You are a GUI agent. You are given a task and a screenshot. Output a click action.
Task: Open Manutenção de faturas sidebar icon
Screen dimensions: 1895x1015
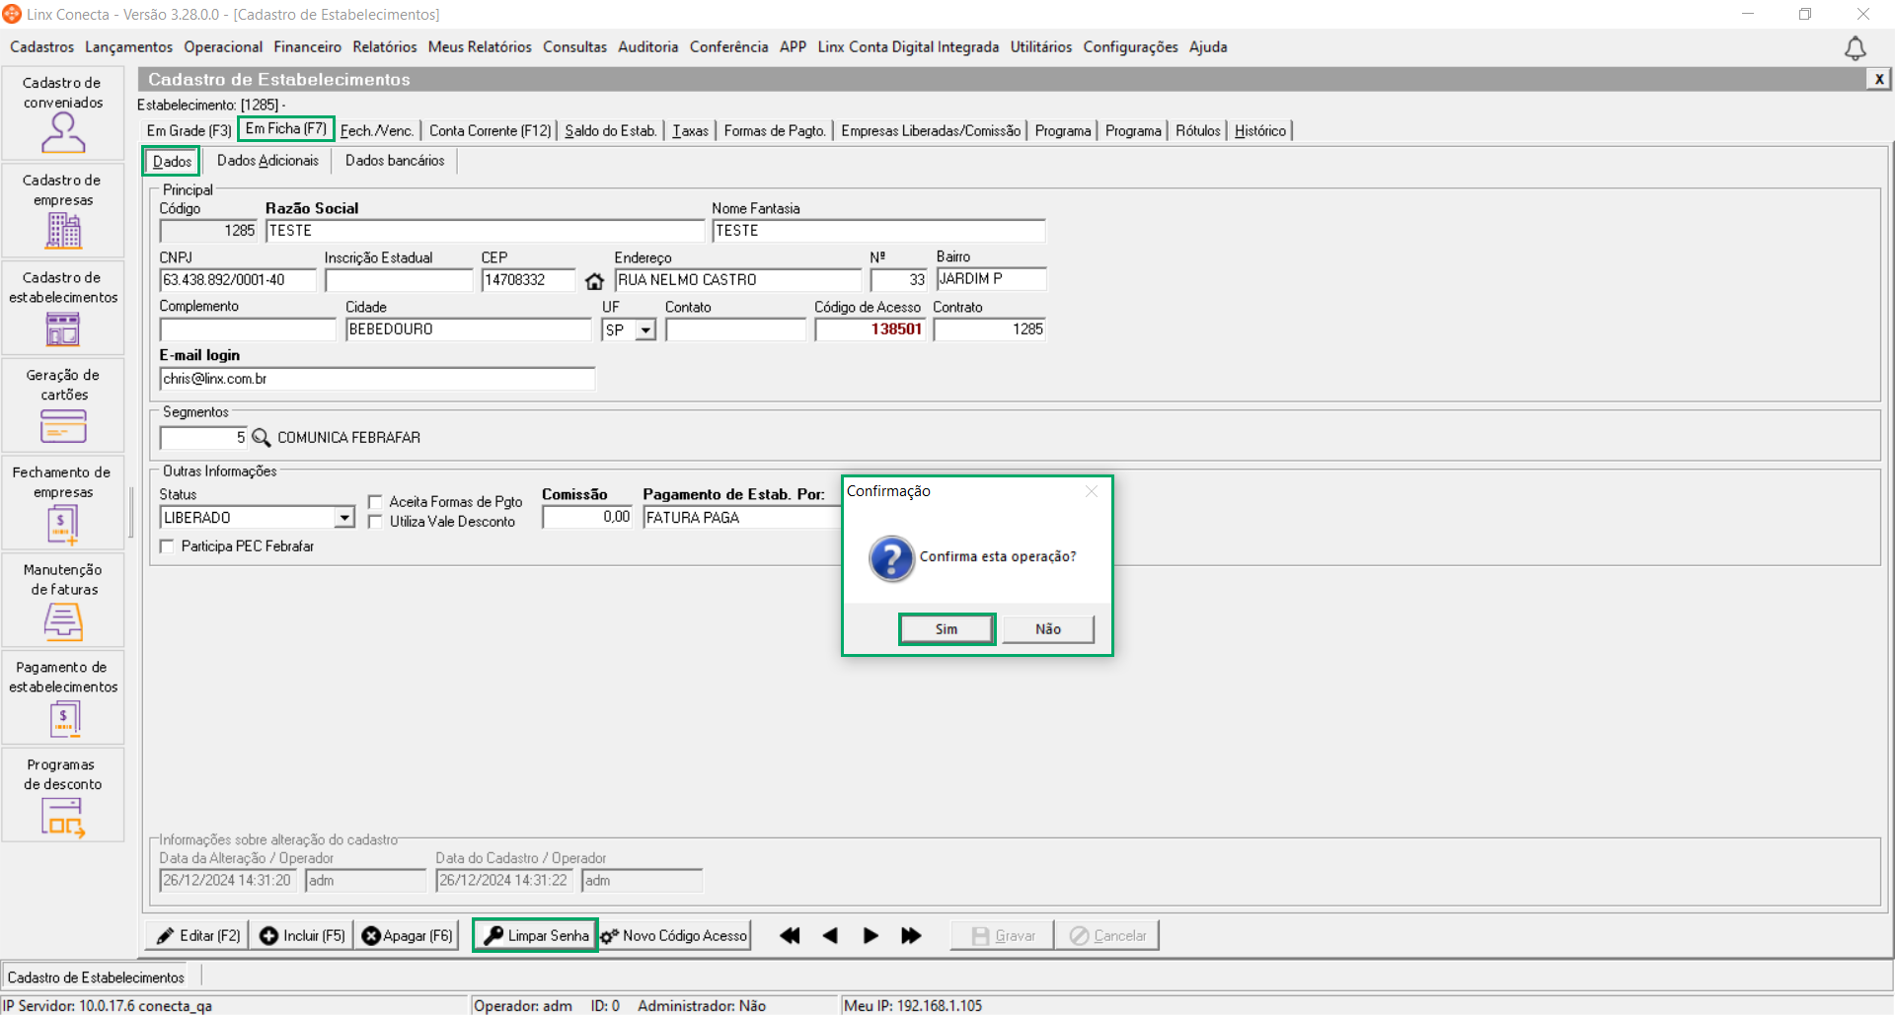[x=63, y=601]
